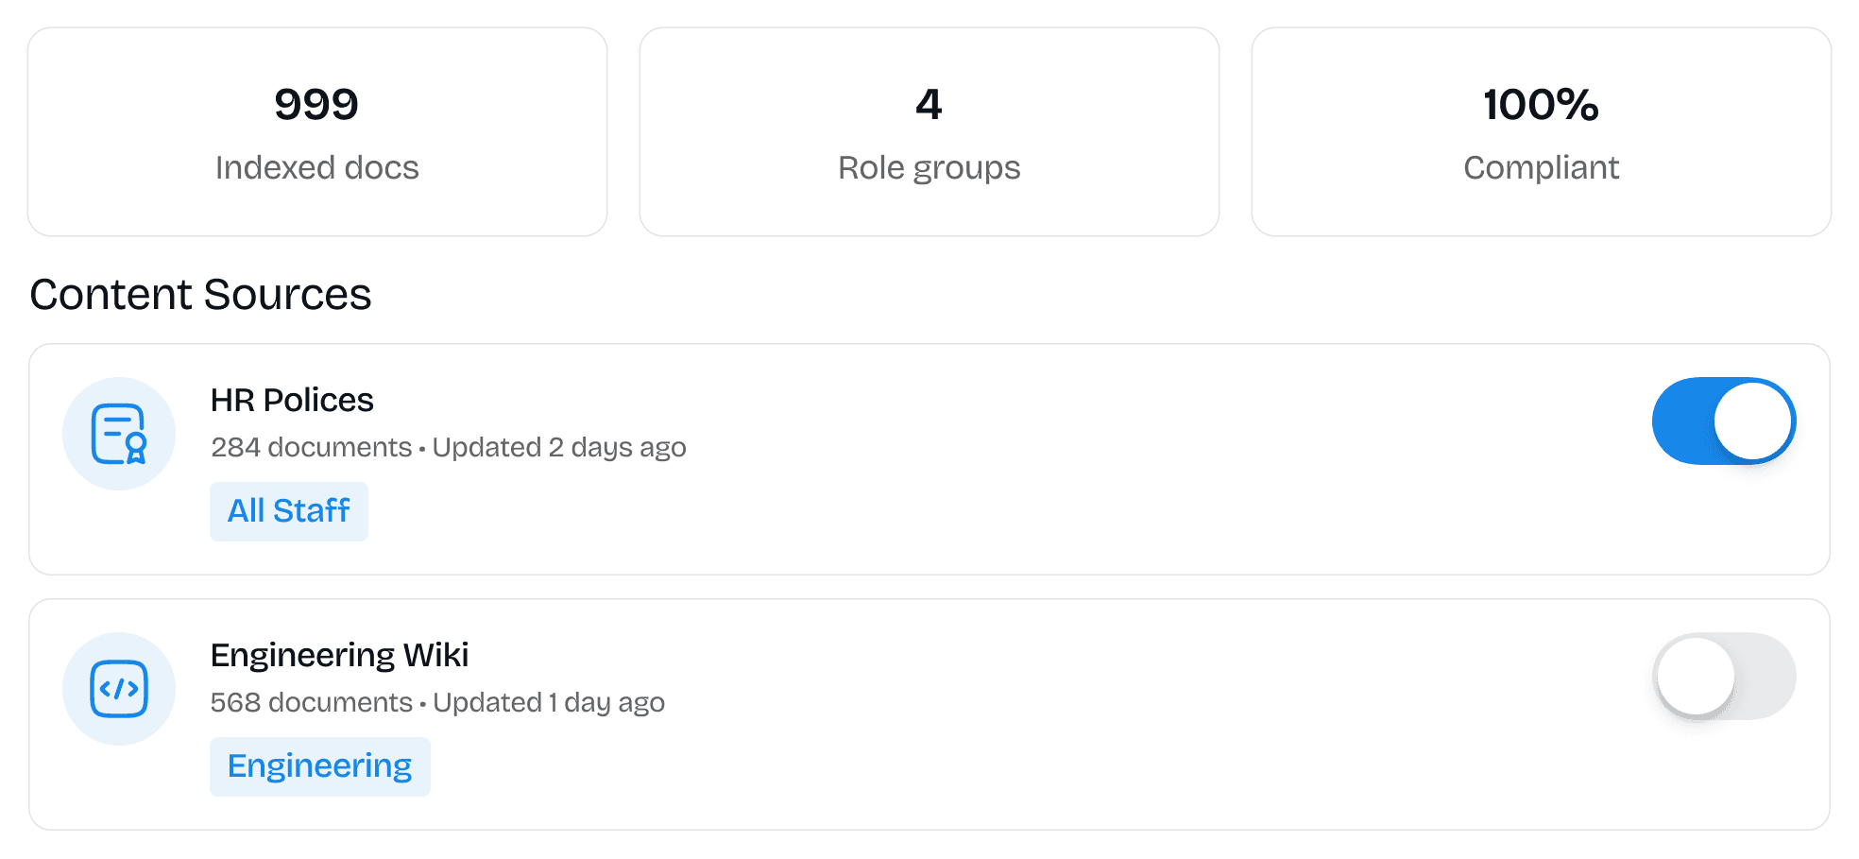Select the Compliant stat card
Image resolution: width=1859 pixels, height=859 pixels.
pyautogui.click(x=1542, y=131)
